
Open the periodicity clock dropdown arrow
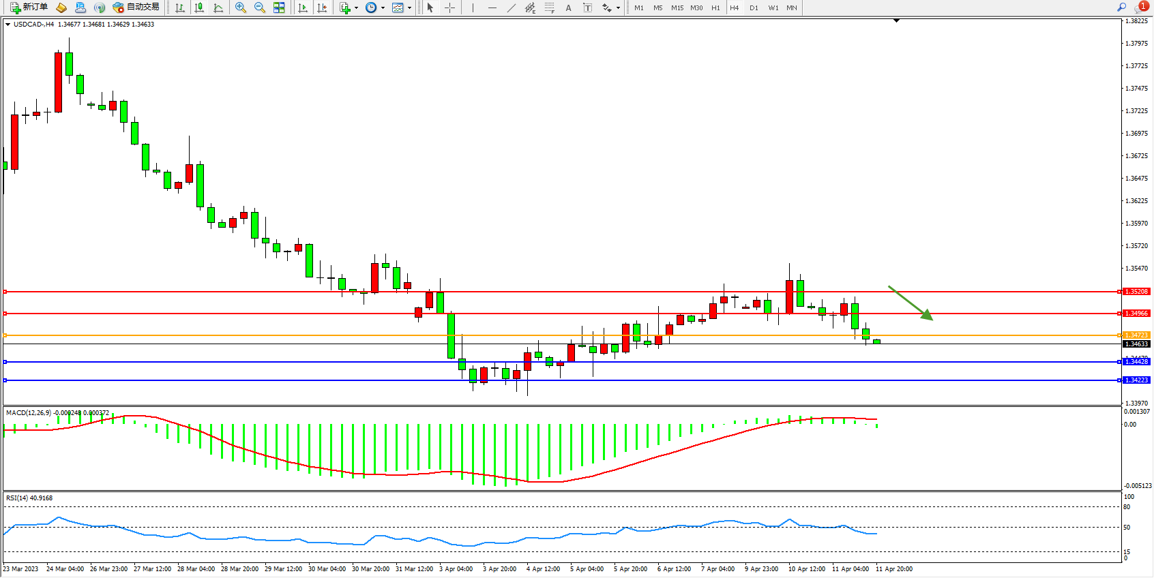tap(383, 8)
